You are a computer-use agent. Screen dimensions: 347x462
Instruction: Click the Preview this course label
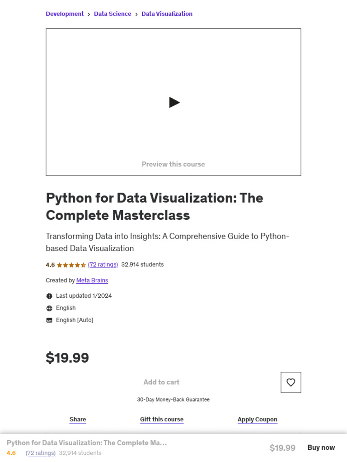pos(173,164)
